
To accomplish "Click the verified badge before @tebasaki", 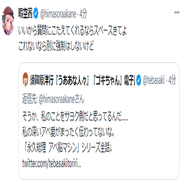I will coord(139,80).
